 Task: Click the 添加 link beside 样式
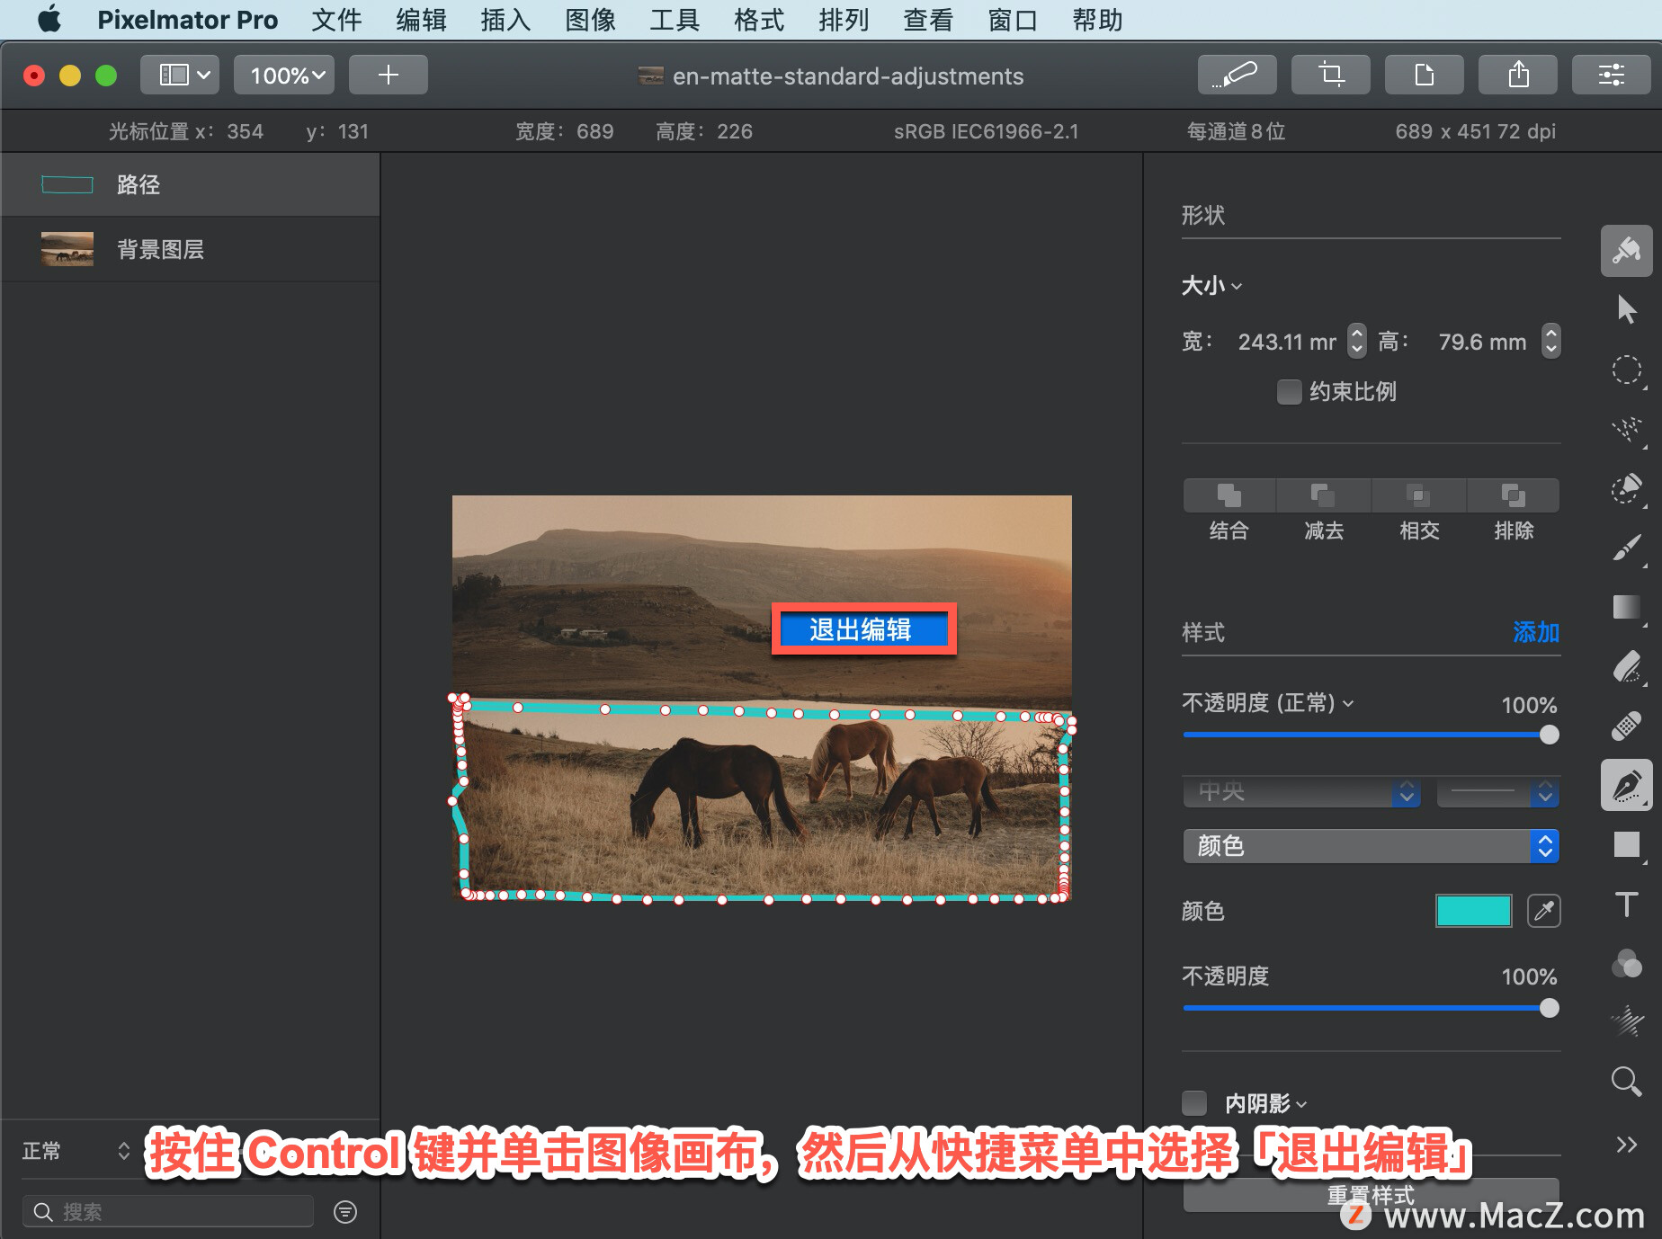[1536, 632]
